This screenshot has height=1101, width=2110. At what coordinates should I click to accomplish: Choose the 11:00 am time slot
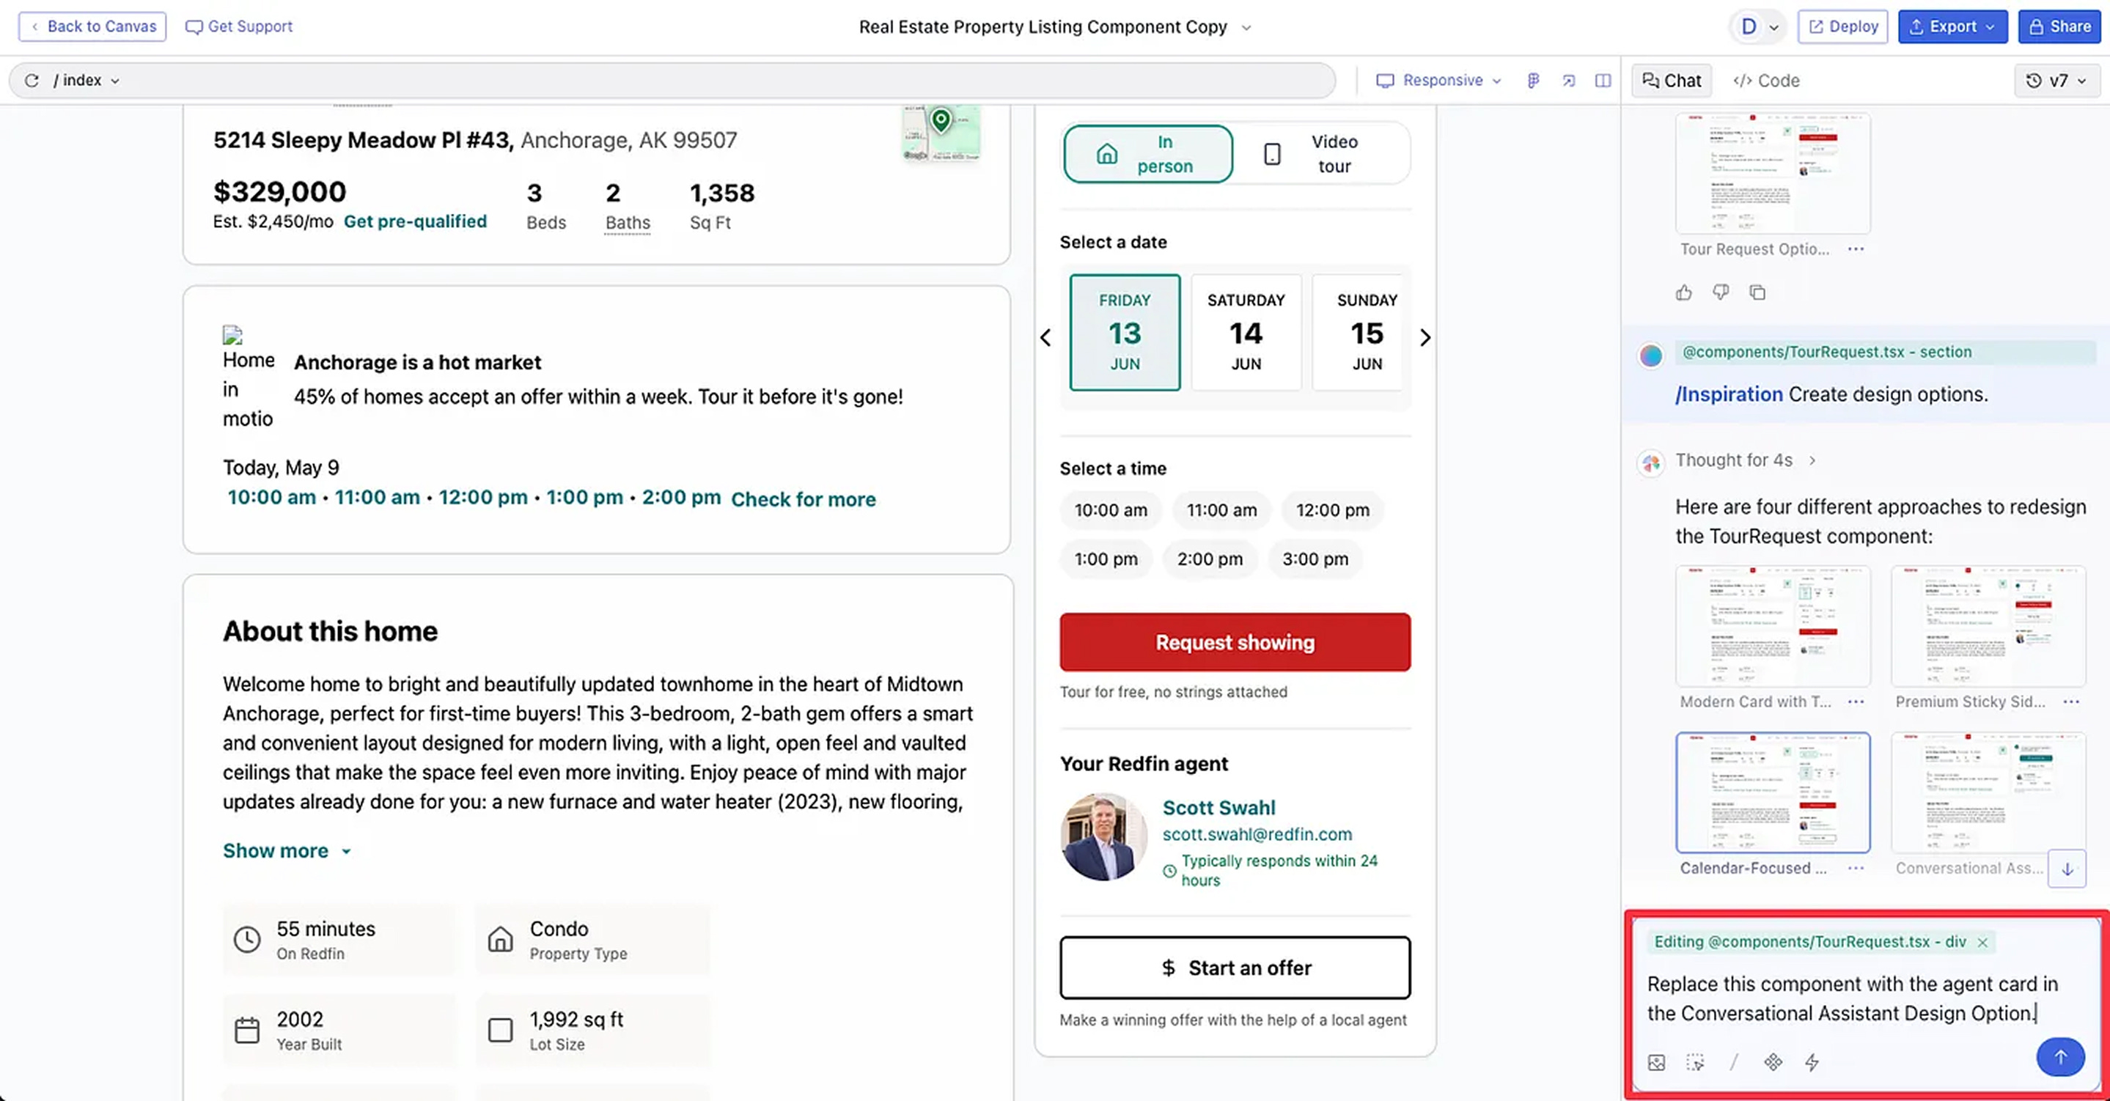1221,510
